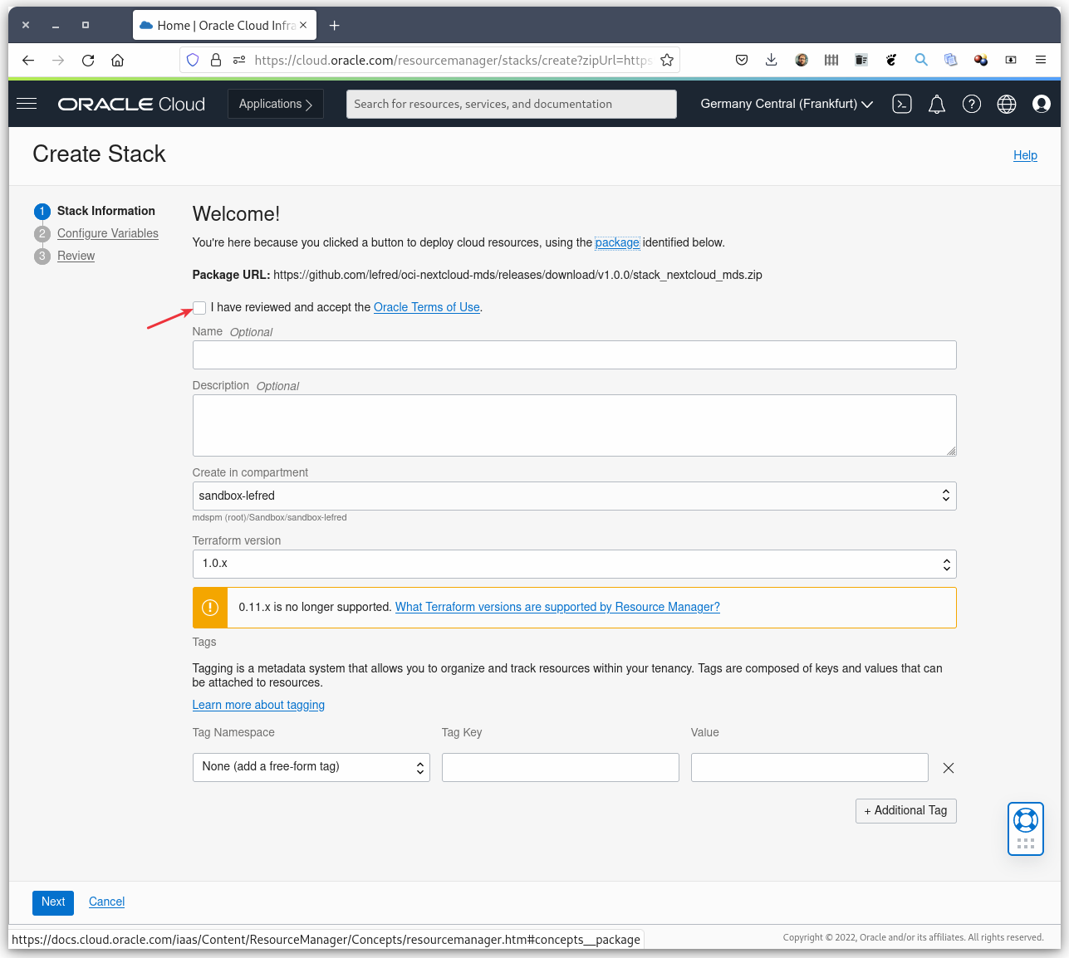Focus the Tag Key input field
The width and height of the screenshot is (1069, 958).
[560, 767]
